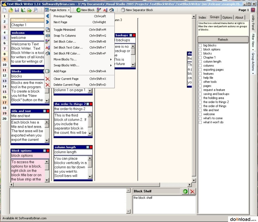This screenshot has width=258, height=222.
Task: Click red square on 'the order fo things 2' block
Action: [x=91, y=104]
